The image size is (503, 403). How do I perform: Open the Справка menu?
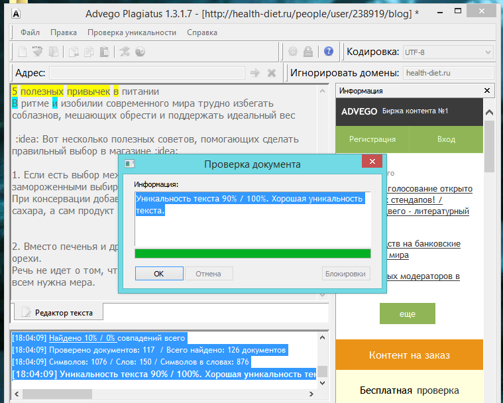[x=201, y=32]
